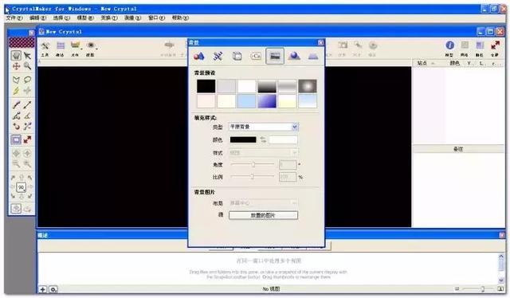Select the lasso selection tool
This screenshot has height=298, width=510.
[x=27, y=80]
